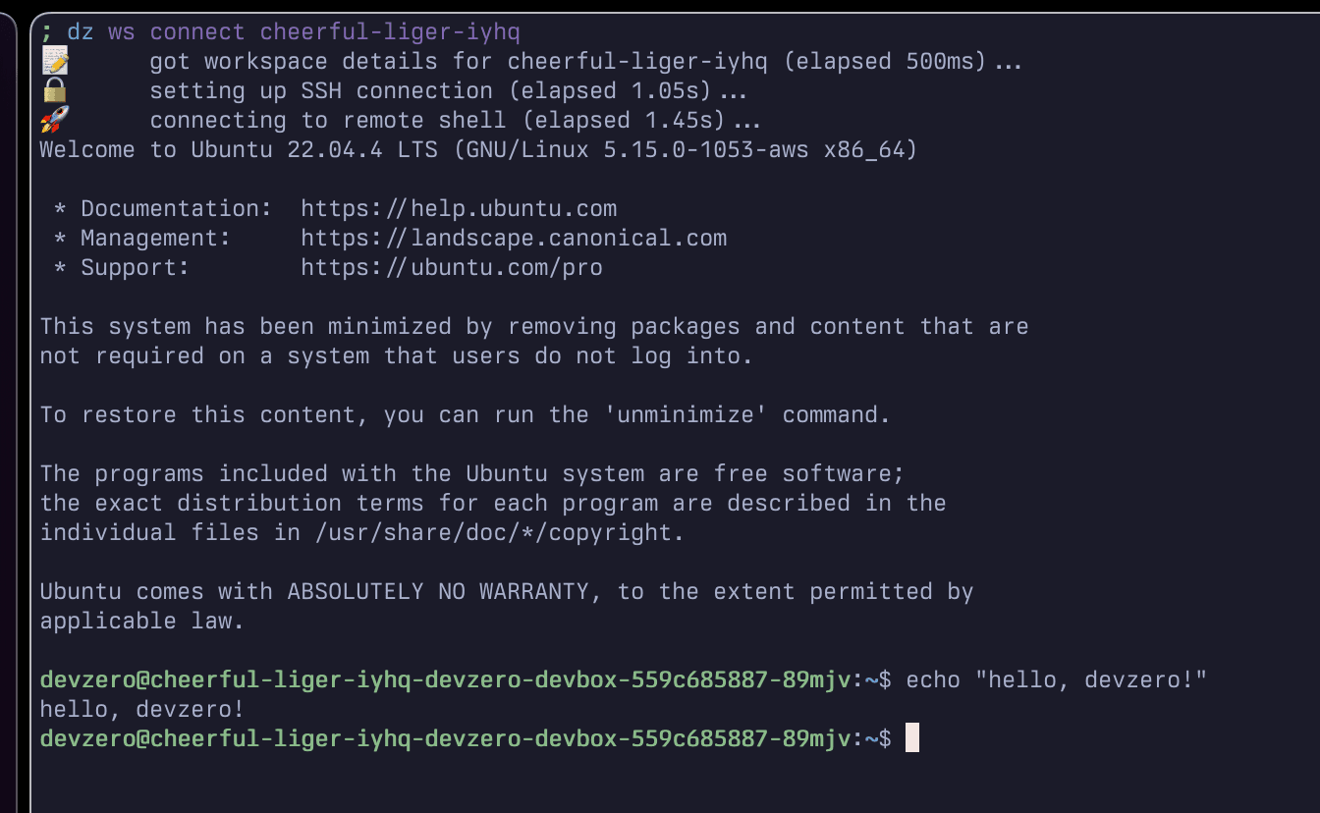The height and width of the screenshot is (813, 1320).
Task: Click the lock emoji beside SSH connection
Action: [54, 90]
